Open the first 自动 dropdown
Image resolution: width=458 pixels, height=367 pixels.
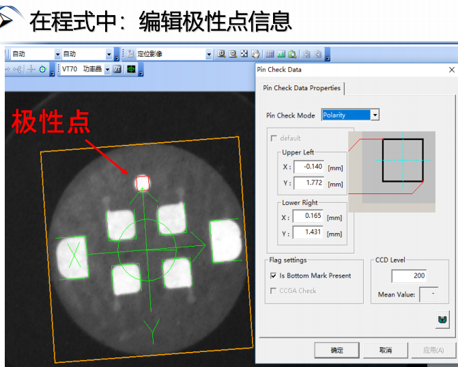tap(57, 54)
